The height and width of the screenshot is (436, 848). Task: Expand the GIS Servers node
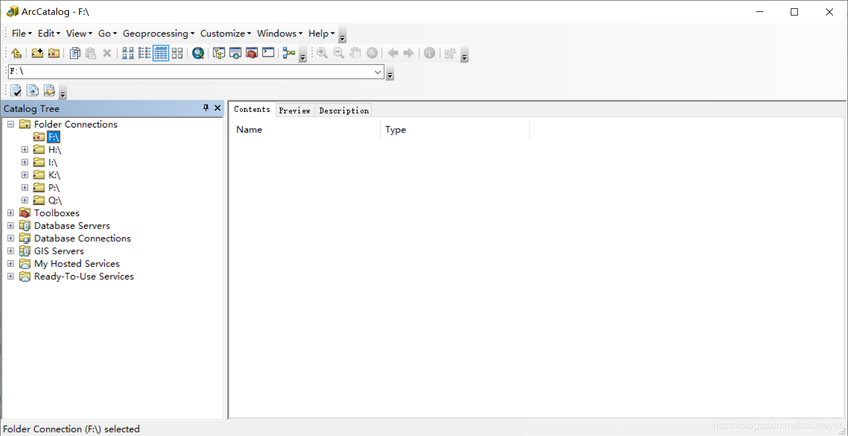[x=11, y=251]
